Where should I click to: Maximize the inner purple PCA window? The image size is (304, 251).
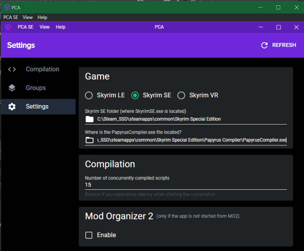[x=278, y=27]
